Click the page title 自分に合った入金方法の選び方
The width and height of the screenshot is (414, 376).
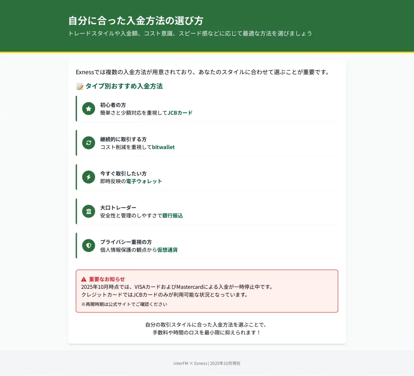[x=136, y=21]
